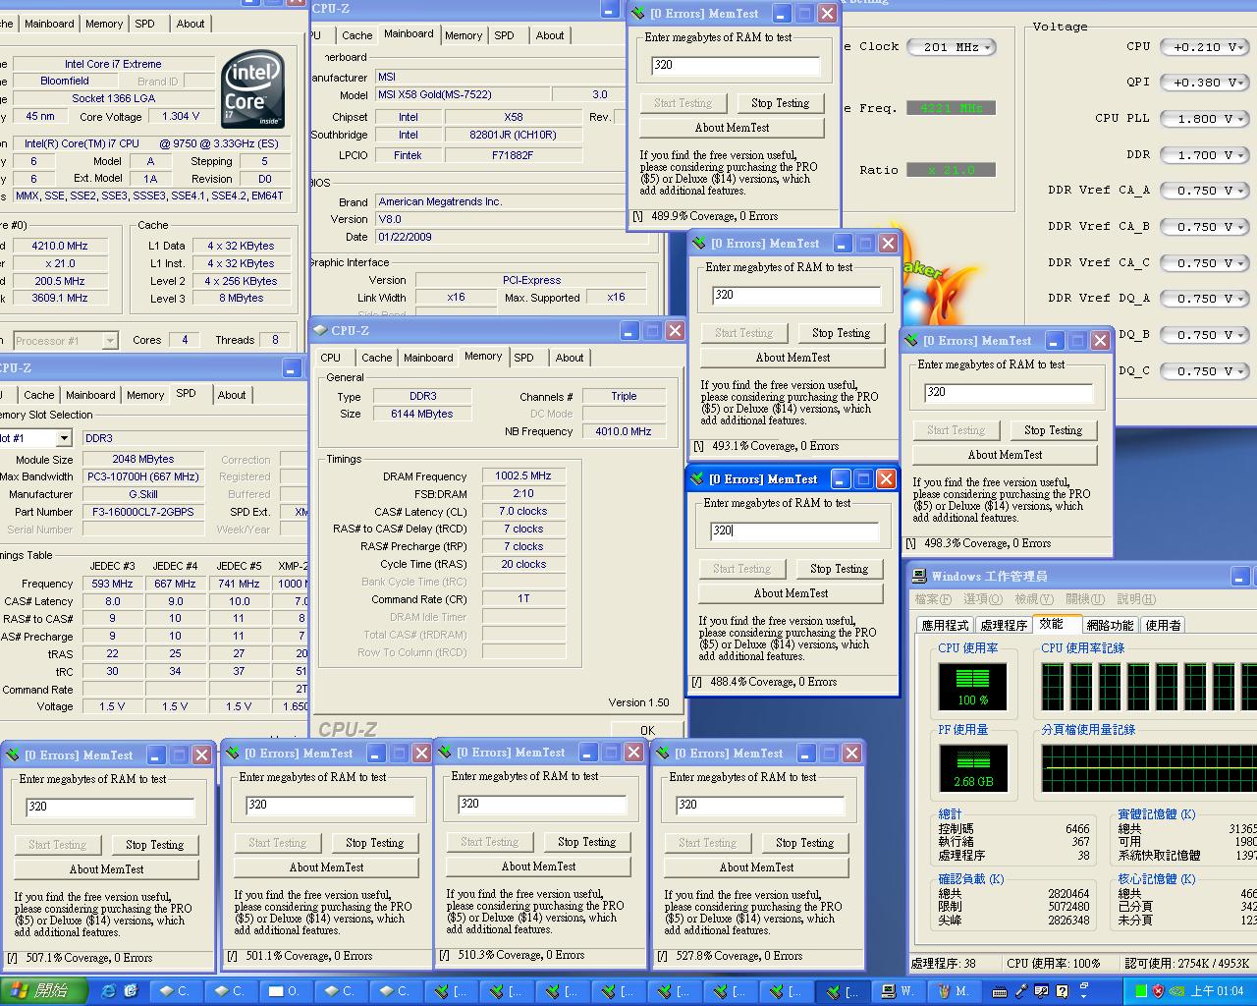Click the MemTest title icon in the 488.4% coverage window

click(697, 479)
